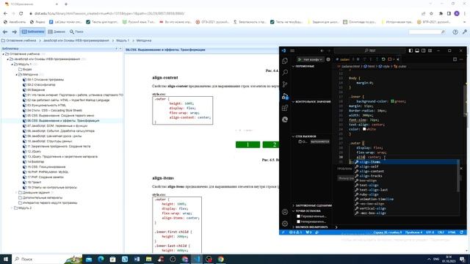Pause debugging in VS Code debug toolbar

[358, 59]
